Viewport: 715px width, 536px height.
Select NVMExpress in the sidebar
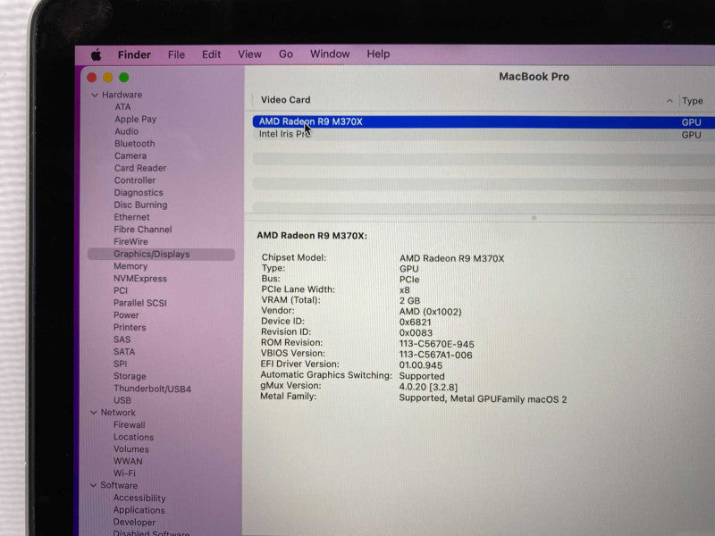click(140, 279)
